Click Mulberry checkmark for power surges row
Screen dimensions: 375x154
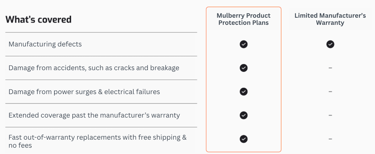click(244, 92)
